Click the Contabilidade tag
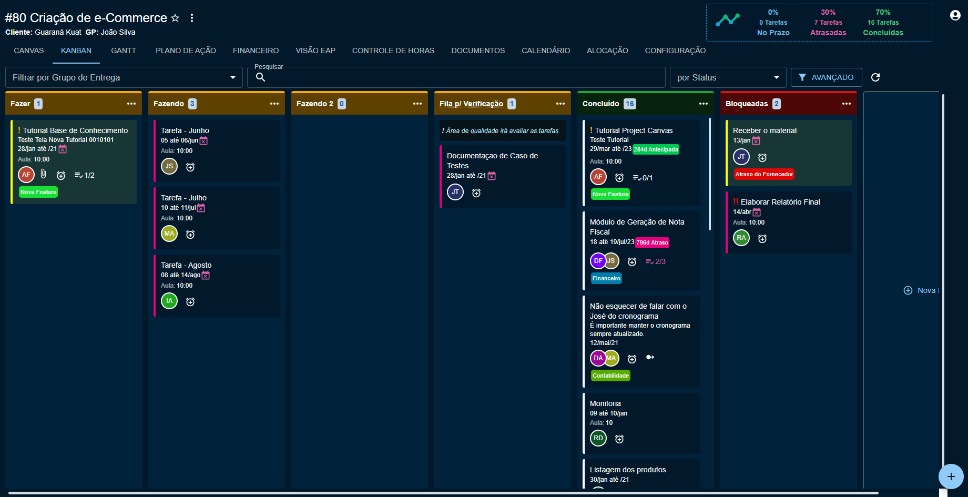The width and height of the screenshot is (968, 497). 610,376
